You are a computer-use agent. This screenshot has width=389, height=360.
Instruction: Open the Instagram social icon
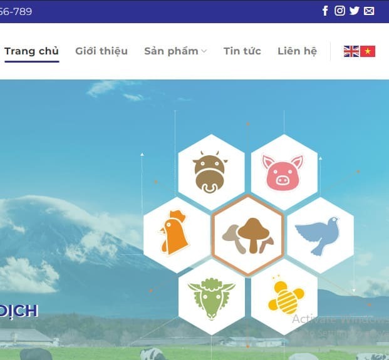[340, 11]
